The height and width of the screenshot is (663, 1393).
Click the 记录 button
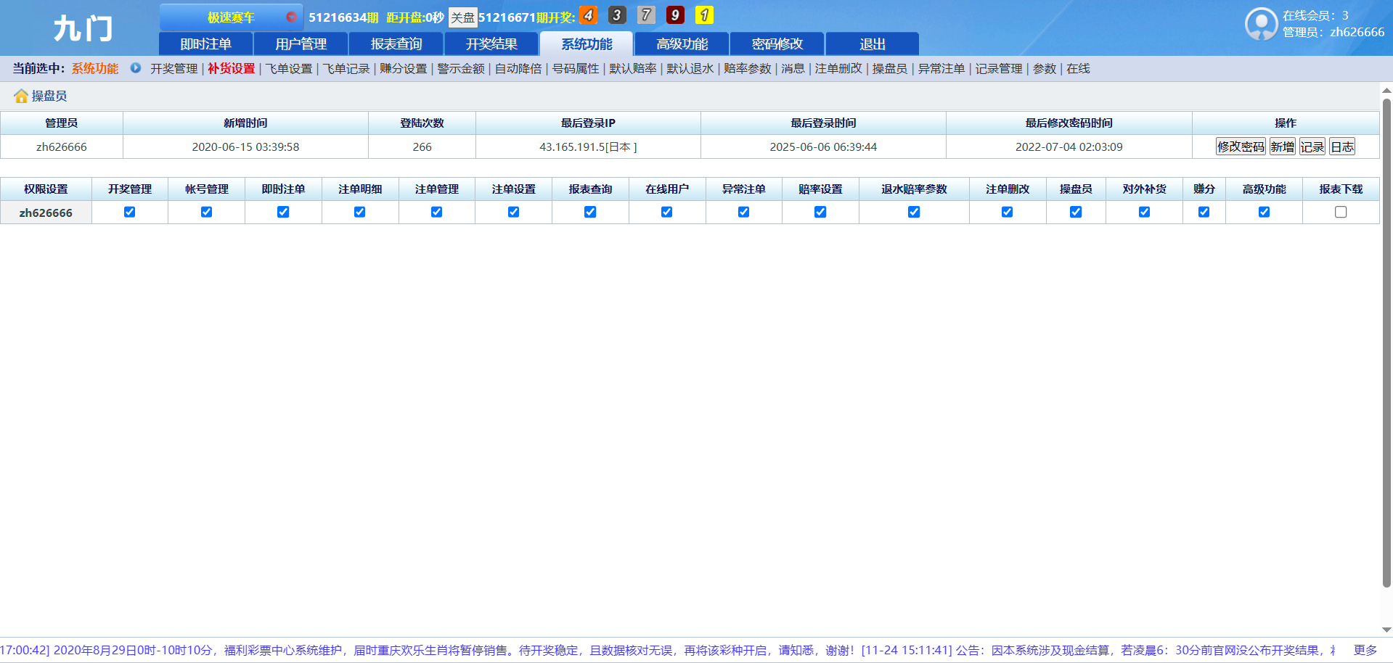coord(1312,147)
